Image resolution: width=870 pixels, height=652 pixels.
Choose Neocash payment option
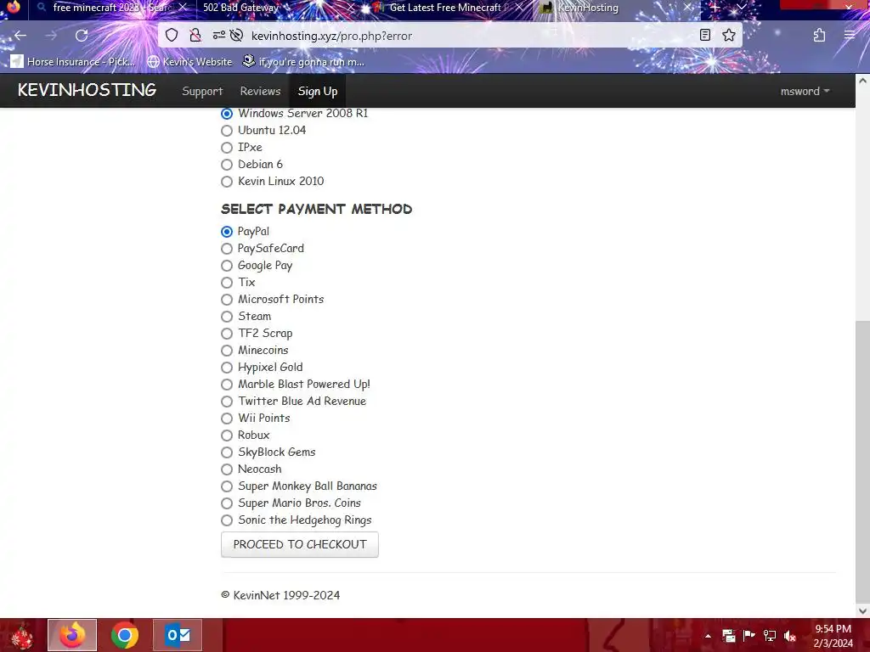click(226, 469)
